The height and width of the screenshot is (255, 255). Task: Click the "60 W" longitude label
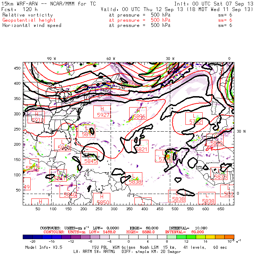(x=111, y=59)
